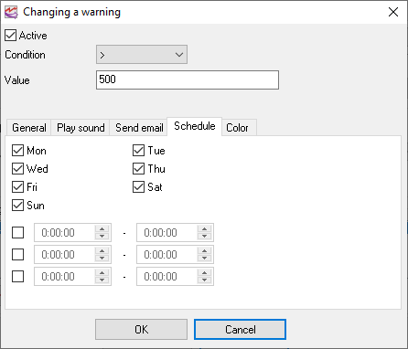Select the Color tab

[237, 128]
